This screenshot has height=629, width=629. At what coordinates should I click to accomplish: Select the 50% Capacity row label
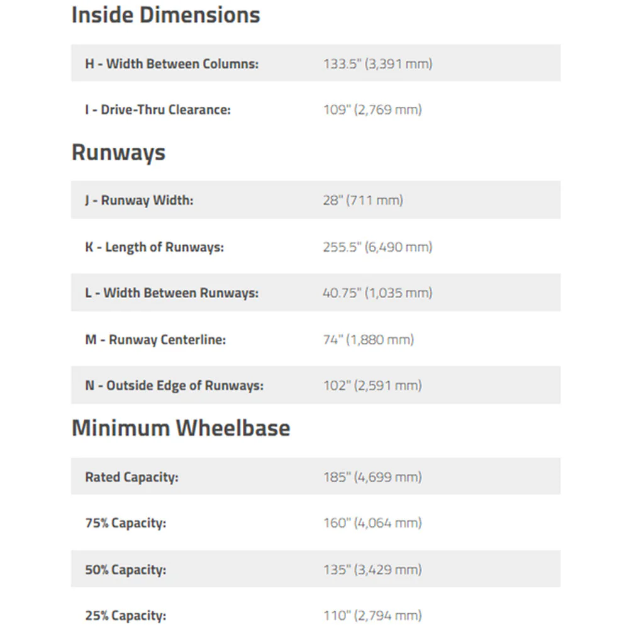[x=126, y=570]
